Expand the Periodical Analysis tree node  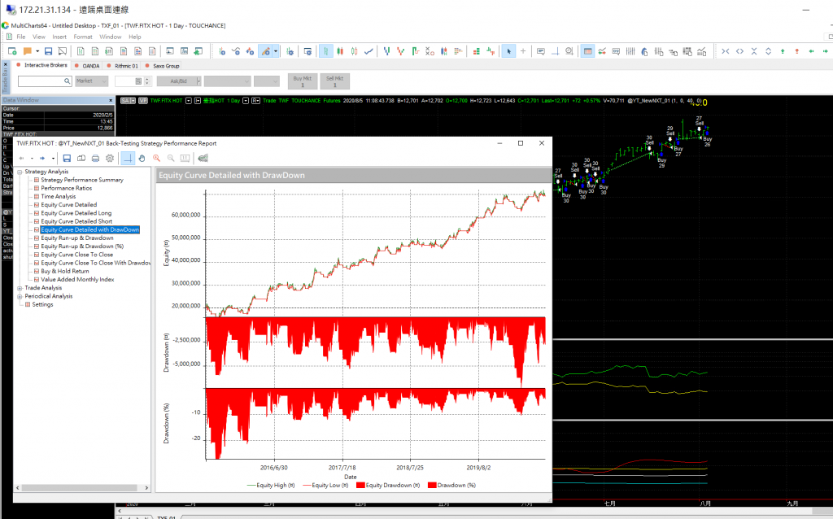[20, 296]
